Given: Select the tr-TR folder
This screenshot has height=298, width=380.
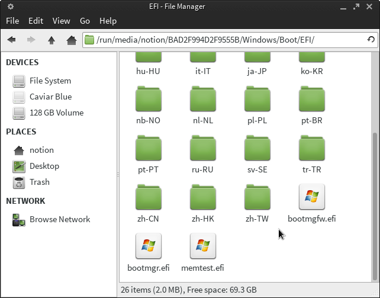Looking at the screenshot, I should [312, 148].
